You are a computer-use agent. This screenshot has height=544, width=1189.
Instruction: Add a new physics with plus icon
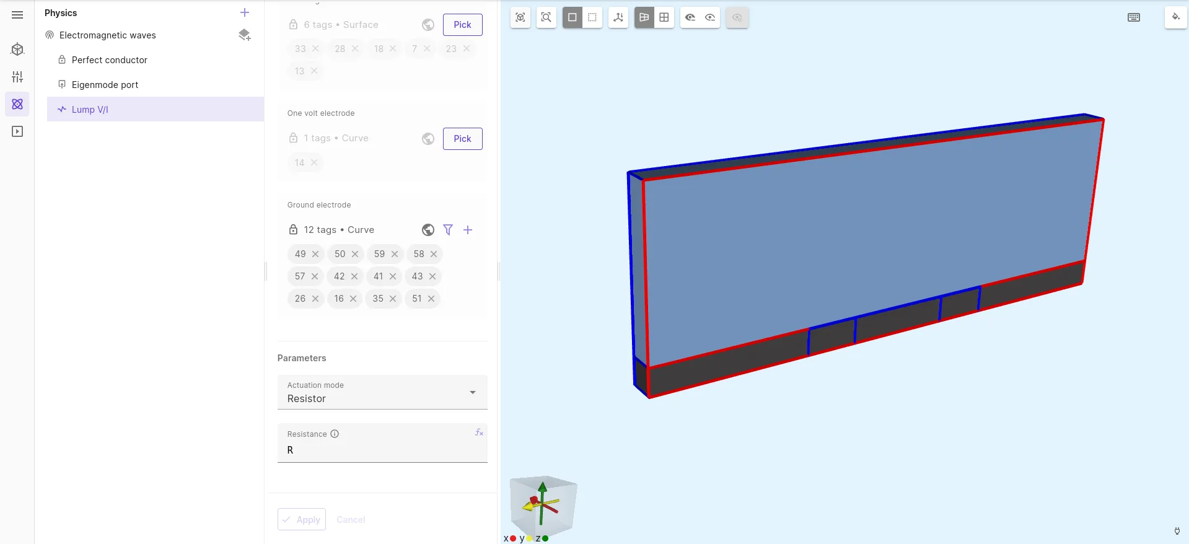[245, 12]
